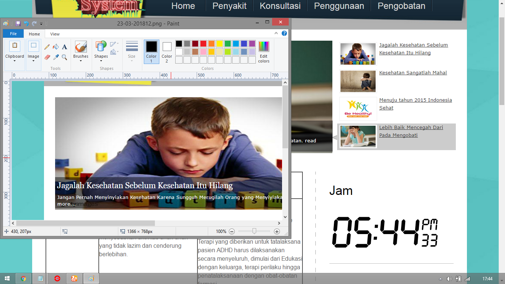Screen dimensions: 505x284
Task: Select the Magnifier tool
Action: coord(64,57)
